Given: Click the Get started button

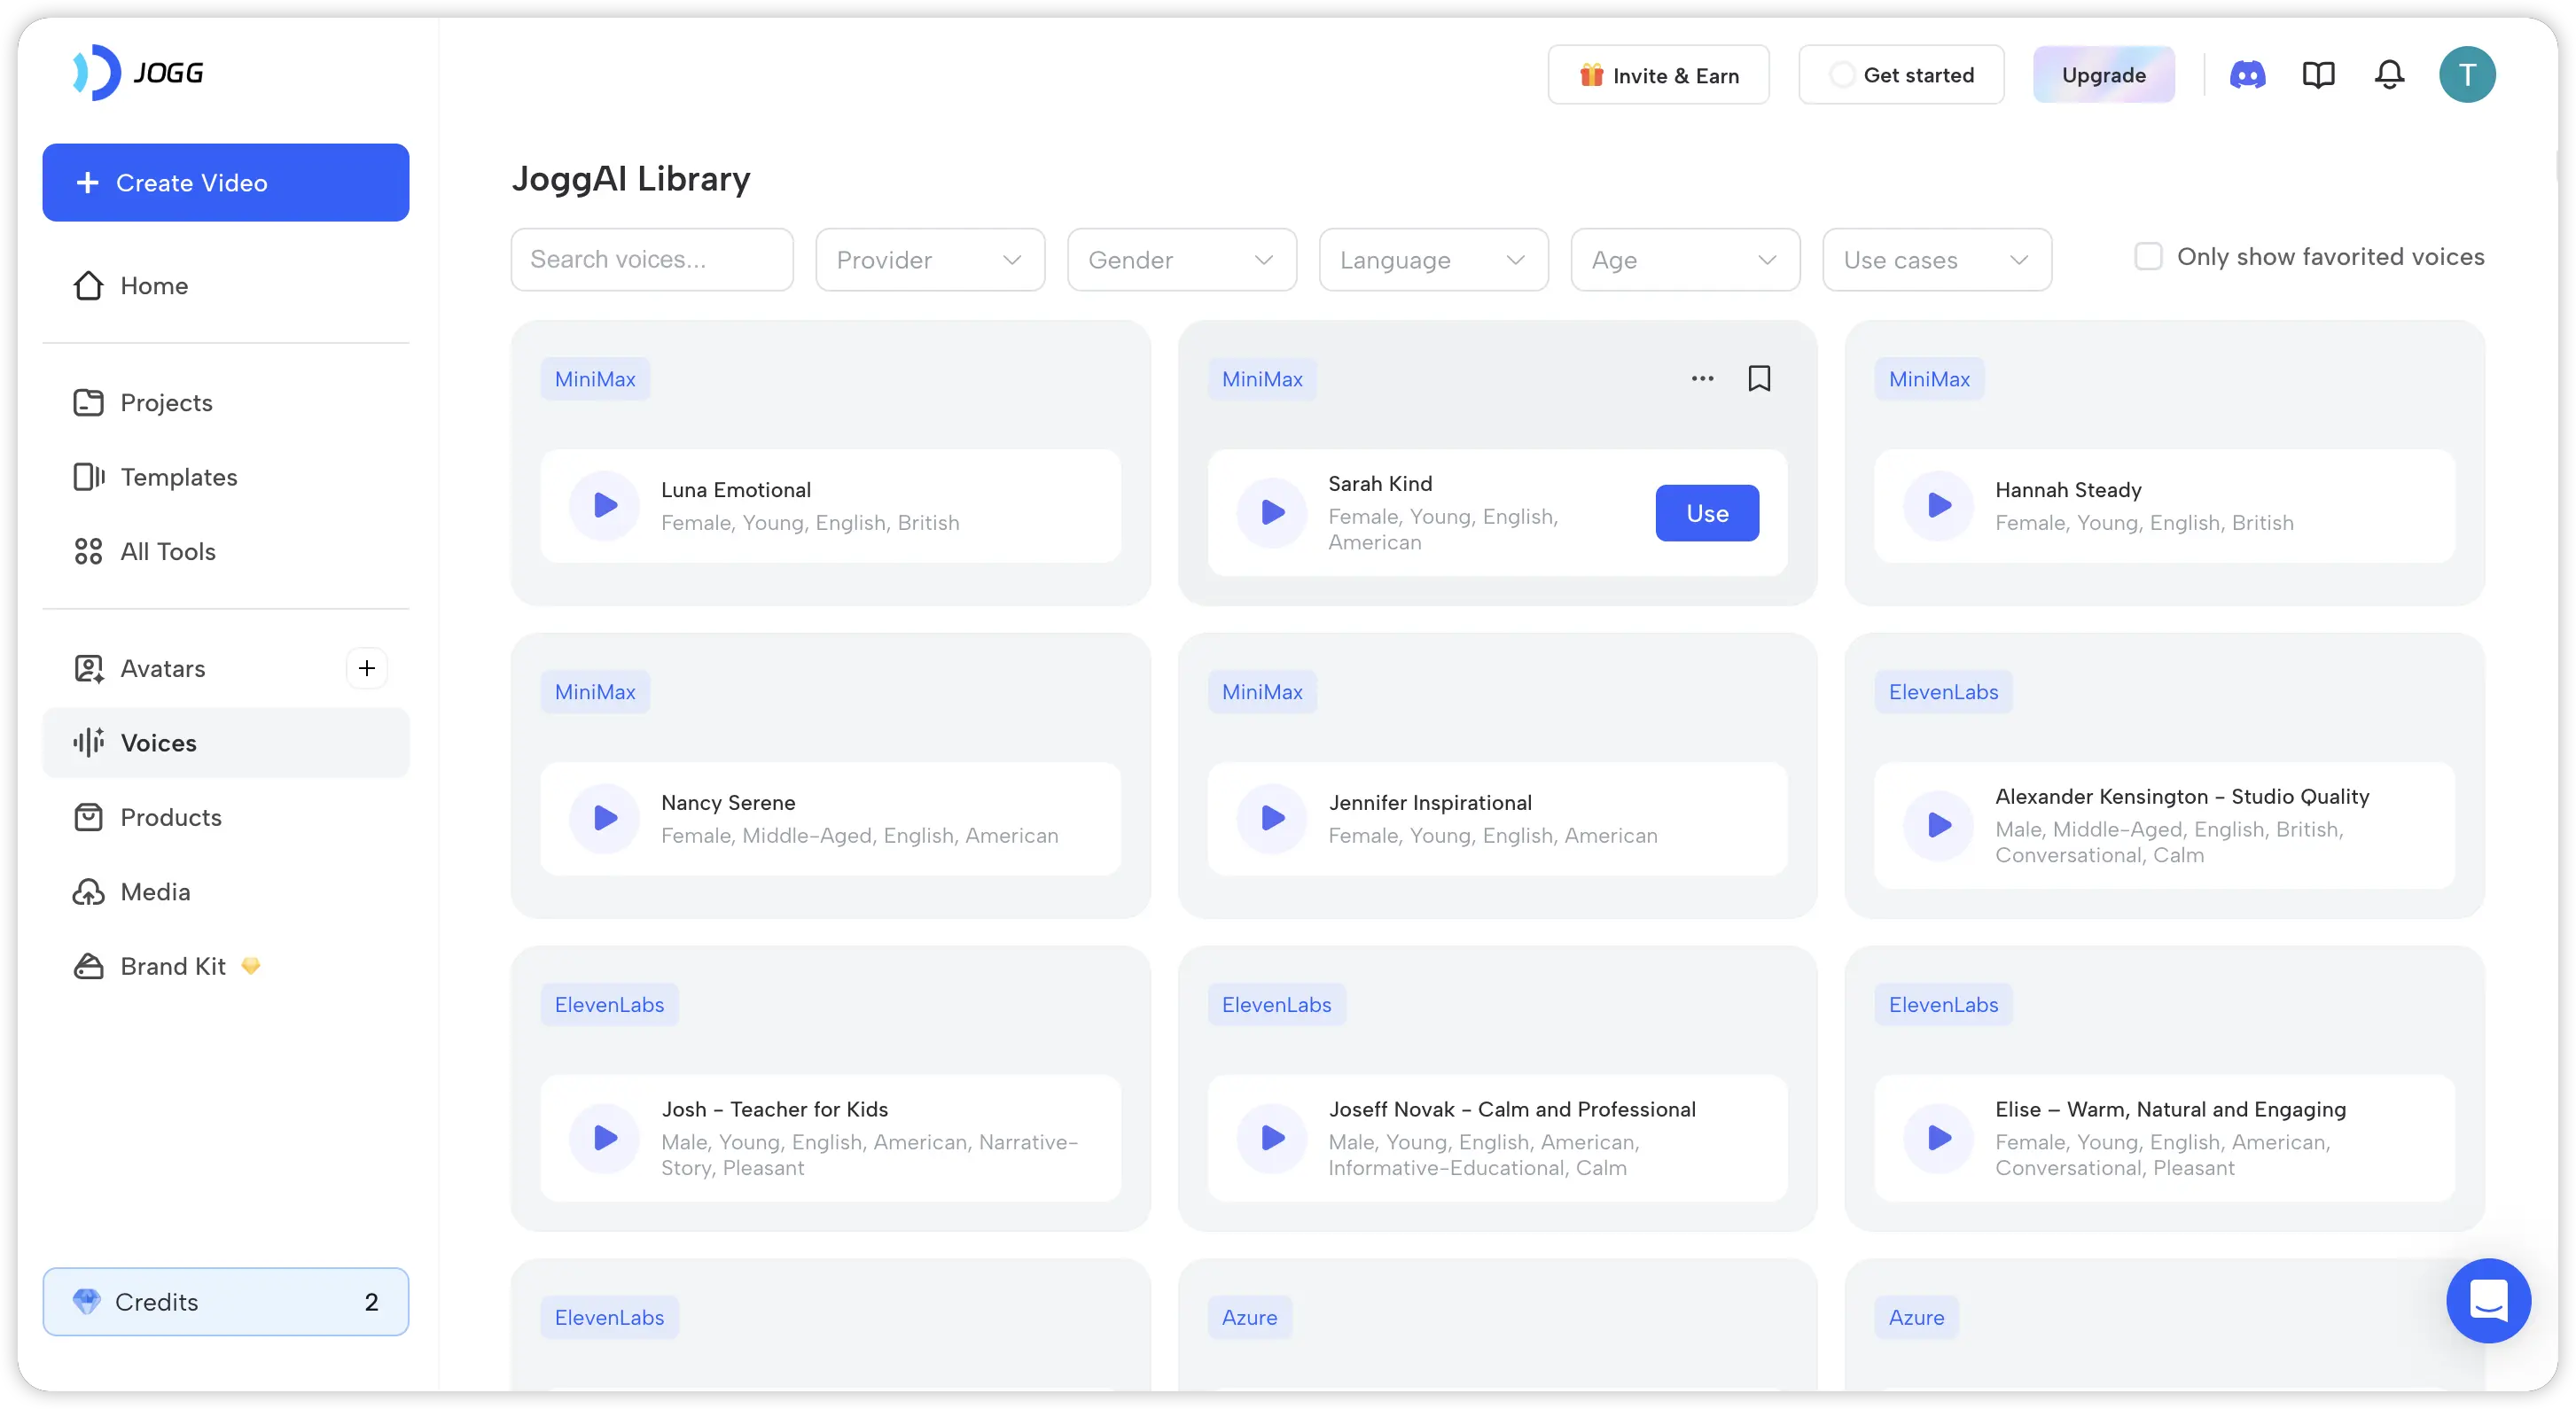Looking at the screenshot, I should pos(1901,75).
